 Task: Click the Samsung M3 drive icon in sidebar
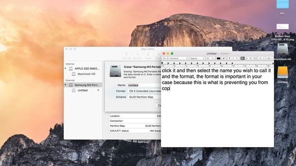(x=71, y=85)
